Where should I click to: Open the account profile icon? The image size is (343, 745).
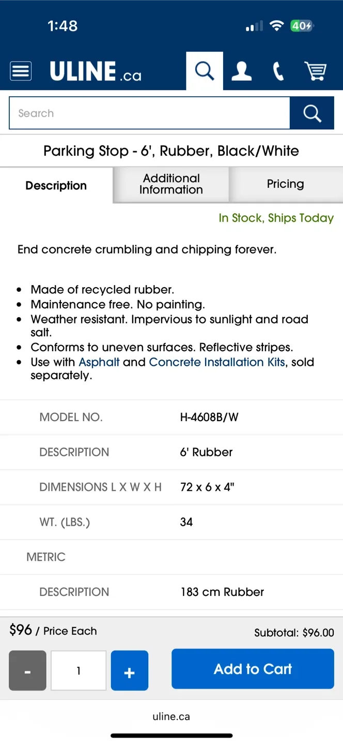pyautogui.click(x=241, y=71)
